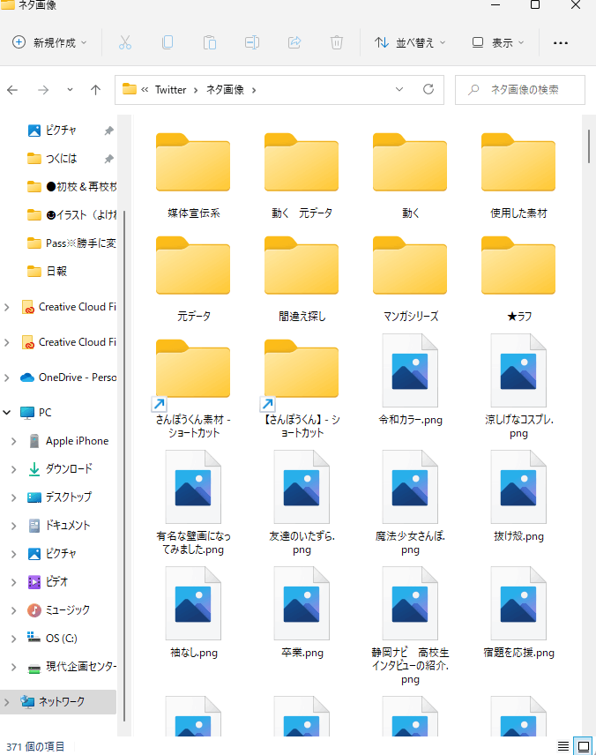Click the file list vertical scrollbar
The width and height of the screenshot is (596, 755).
pos(589,146)
